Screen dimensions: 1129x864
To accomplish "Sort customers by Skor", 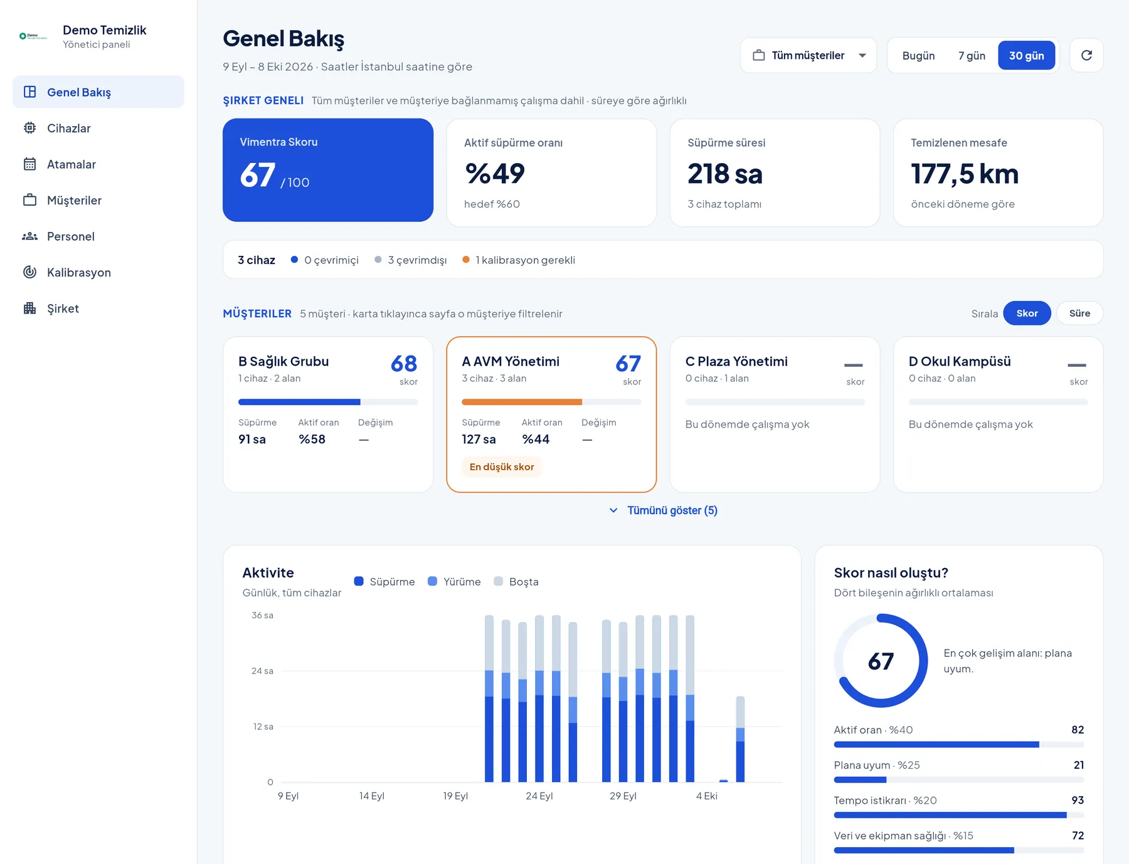I will click(1027, 313).
